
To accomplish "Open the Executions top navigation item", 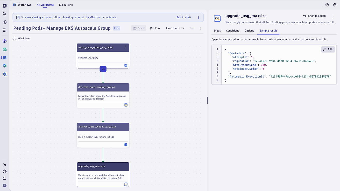I will [x=66, y=5].
